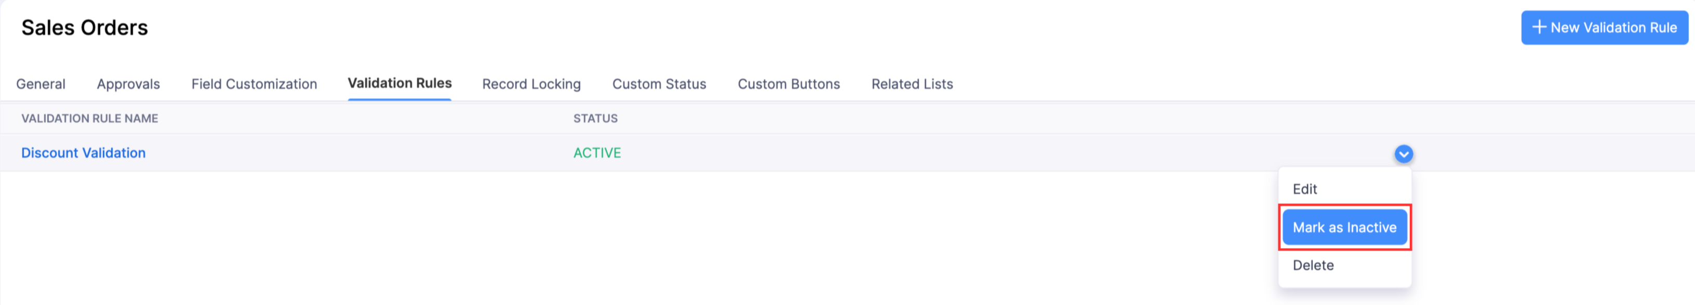Viewport: 1695px width, 305px height.
Task: Stay on the Validation Rules tab
Action: coord(399,84)
